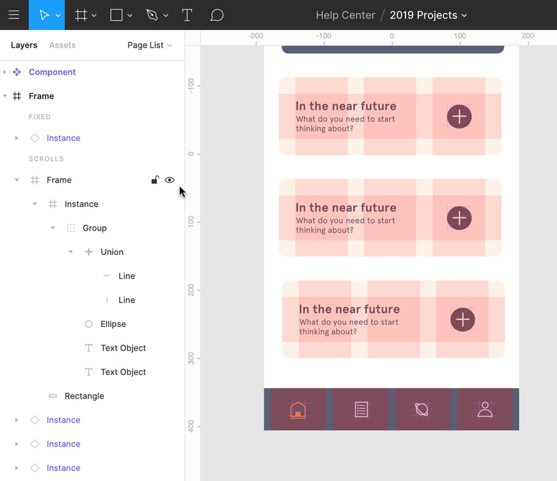Viewport: 557px width, 481px height.
Task: Click the Help Center breadcrumb link
Action: click(x=345, y=15)
